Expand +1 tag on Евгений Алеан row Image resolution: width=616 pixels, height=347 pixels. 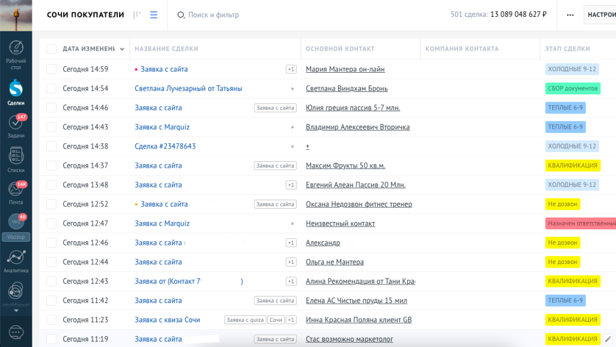(291, 185)
